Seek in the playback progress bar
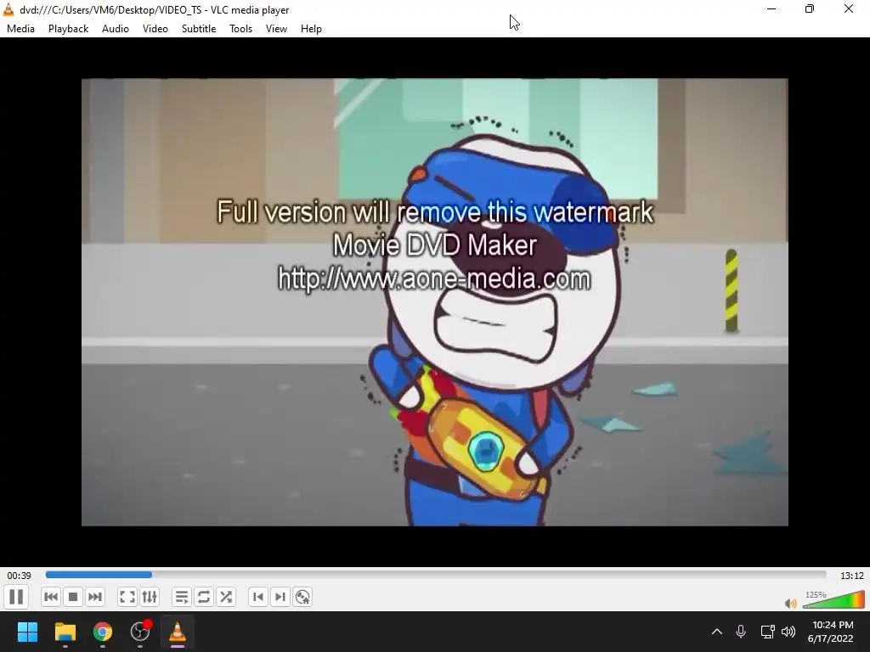This screenshot has width=870, height=652. pos(436,575)
